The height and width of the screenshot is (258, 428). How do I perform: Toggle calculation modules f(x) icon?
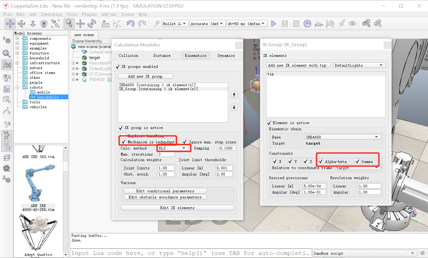click(7, 65)
